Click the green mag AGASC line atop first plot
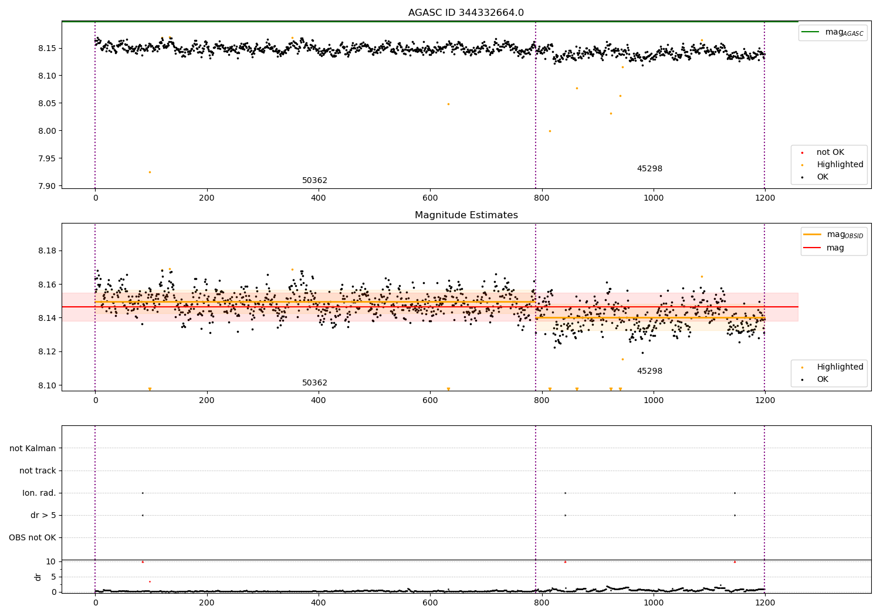The width and height of the screenshot is (880, 616). [x=429, y=21]
